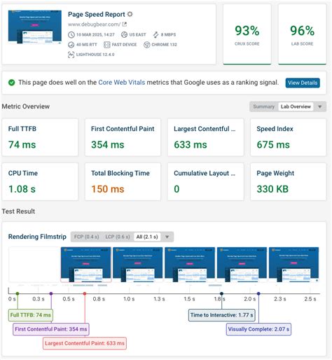Select the All (2.1 s) filmstrip tab
This screenshot has height=360, width=332.
(x=147, y=237)
